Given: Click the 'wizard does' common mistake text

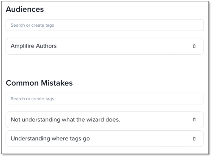Looking at the screenshot, I should pyautogui.click(x=65, y=120).
